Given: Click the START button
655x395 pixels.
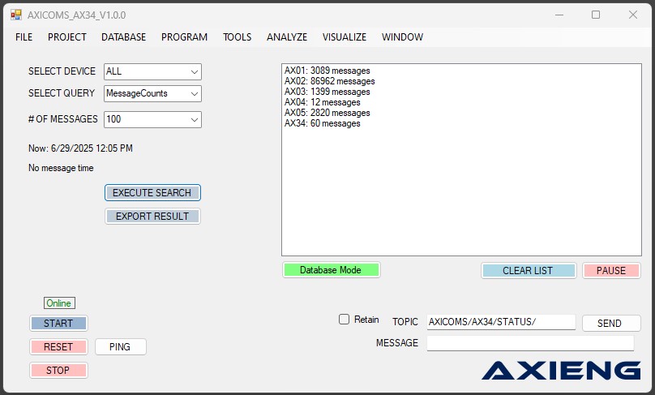Looking at the screenshot, I should [x=58, y=323].
